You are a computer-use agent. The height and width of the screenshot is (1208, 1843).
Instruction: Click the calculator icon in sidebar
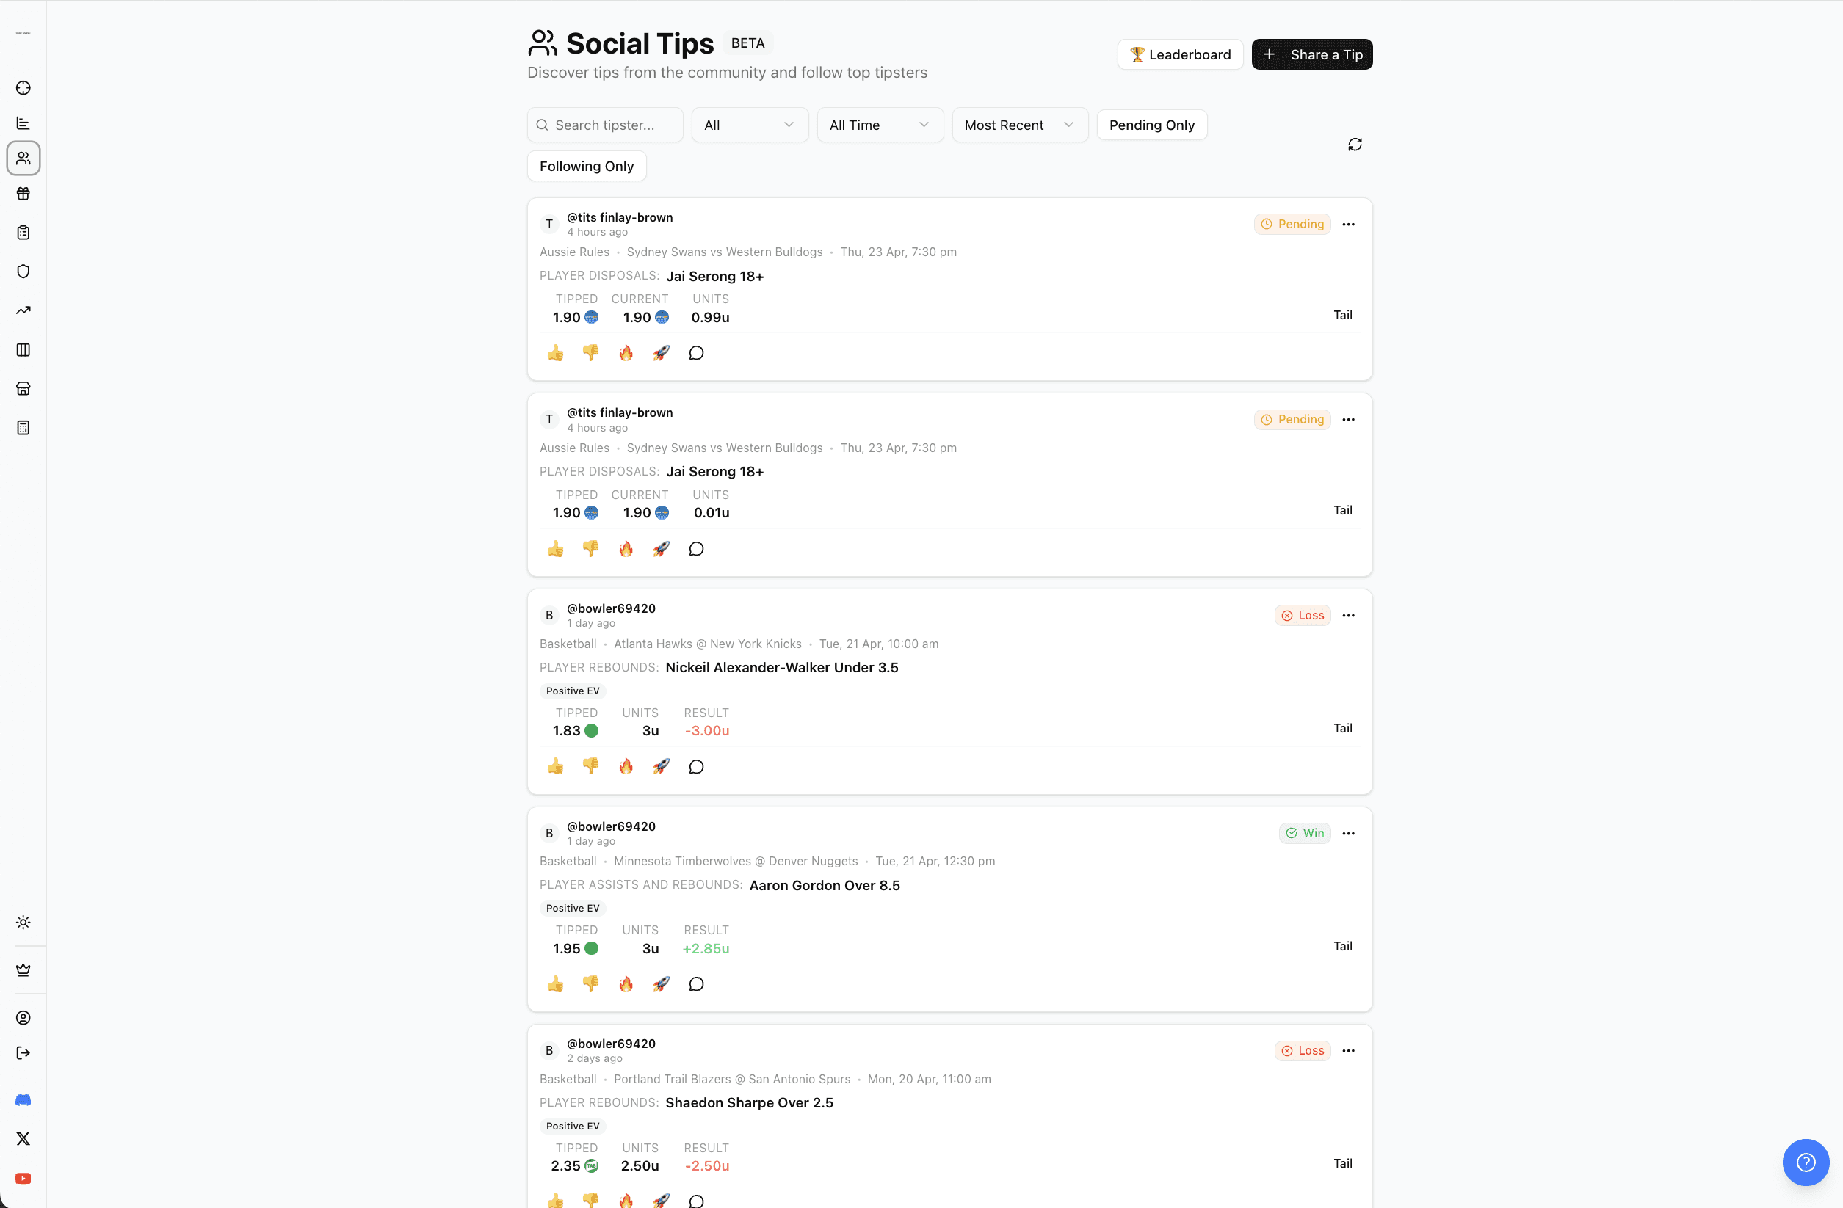23,428
